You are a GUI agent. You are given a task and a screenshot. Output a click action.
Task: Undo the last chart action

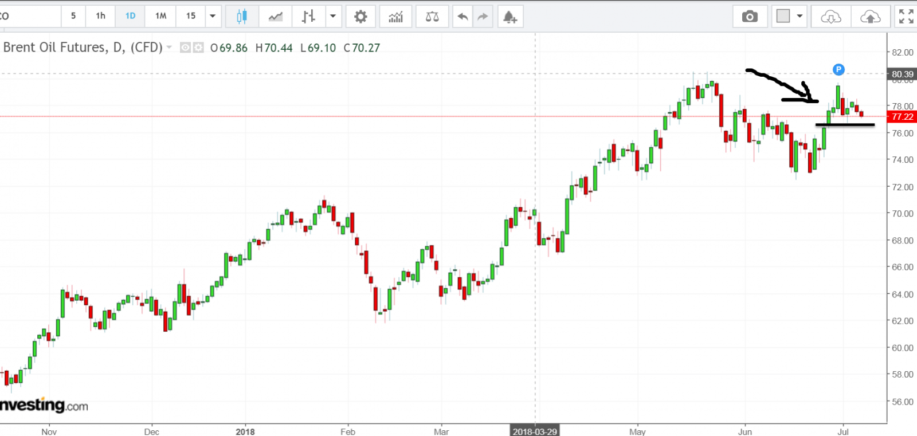pos(463,17)
